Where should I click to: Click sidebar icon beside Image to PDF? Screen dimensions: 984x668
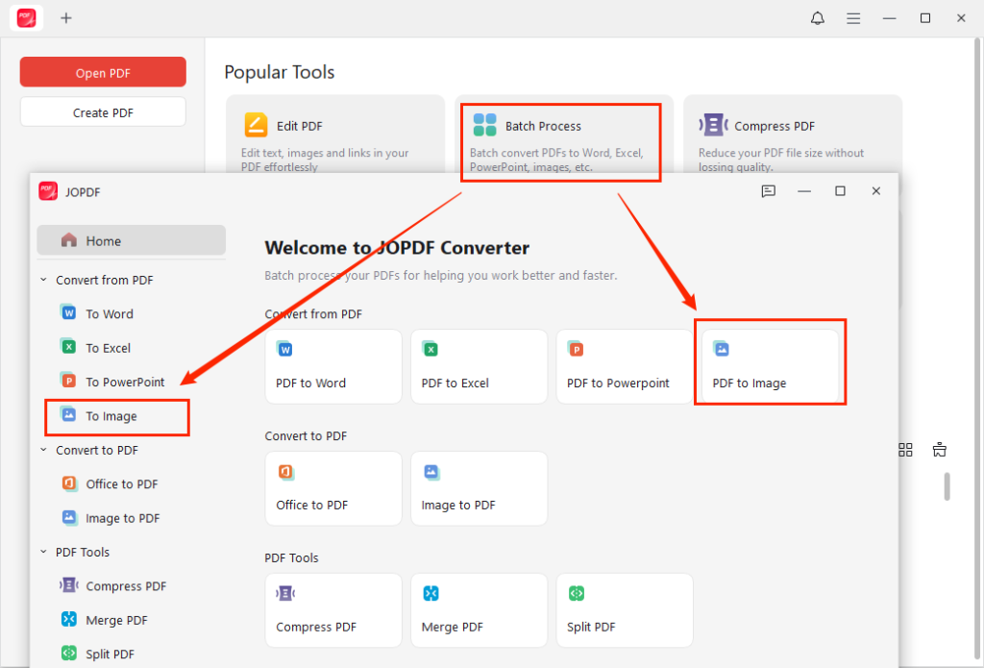tap(69, 517)
